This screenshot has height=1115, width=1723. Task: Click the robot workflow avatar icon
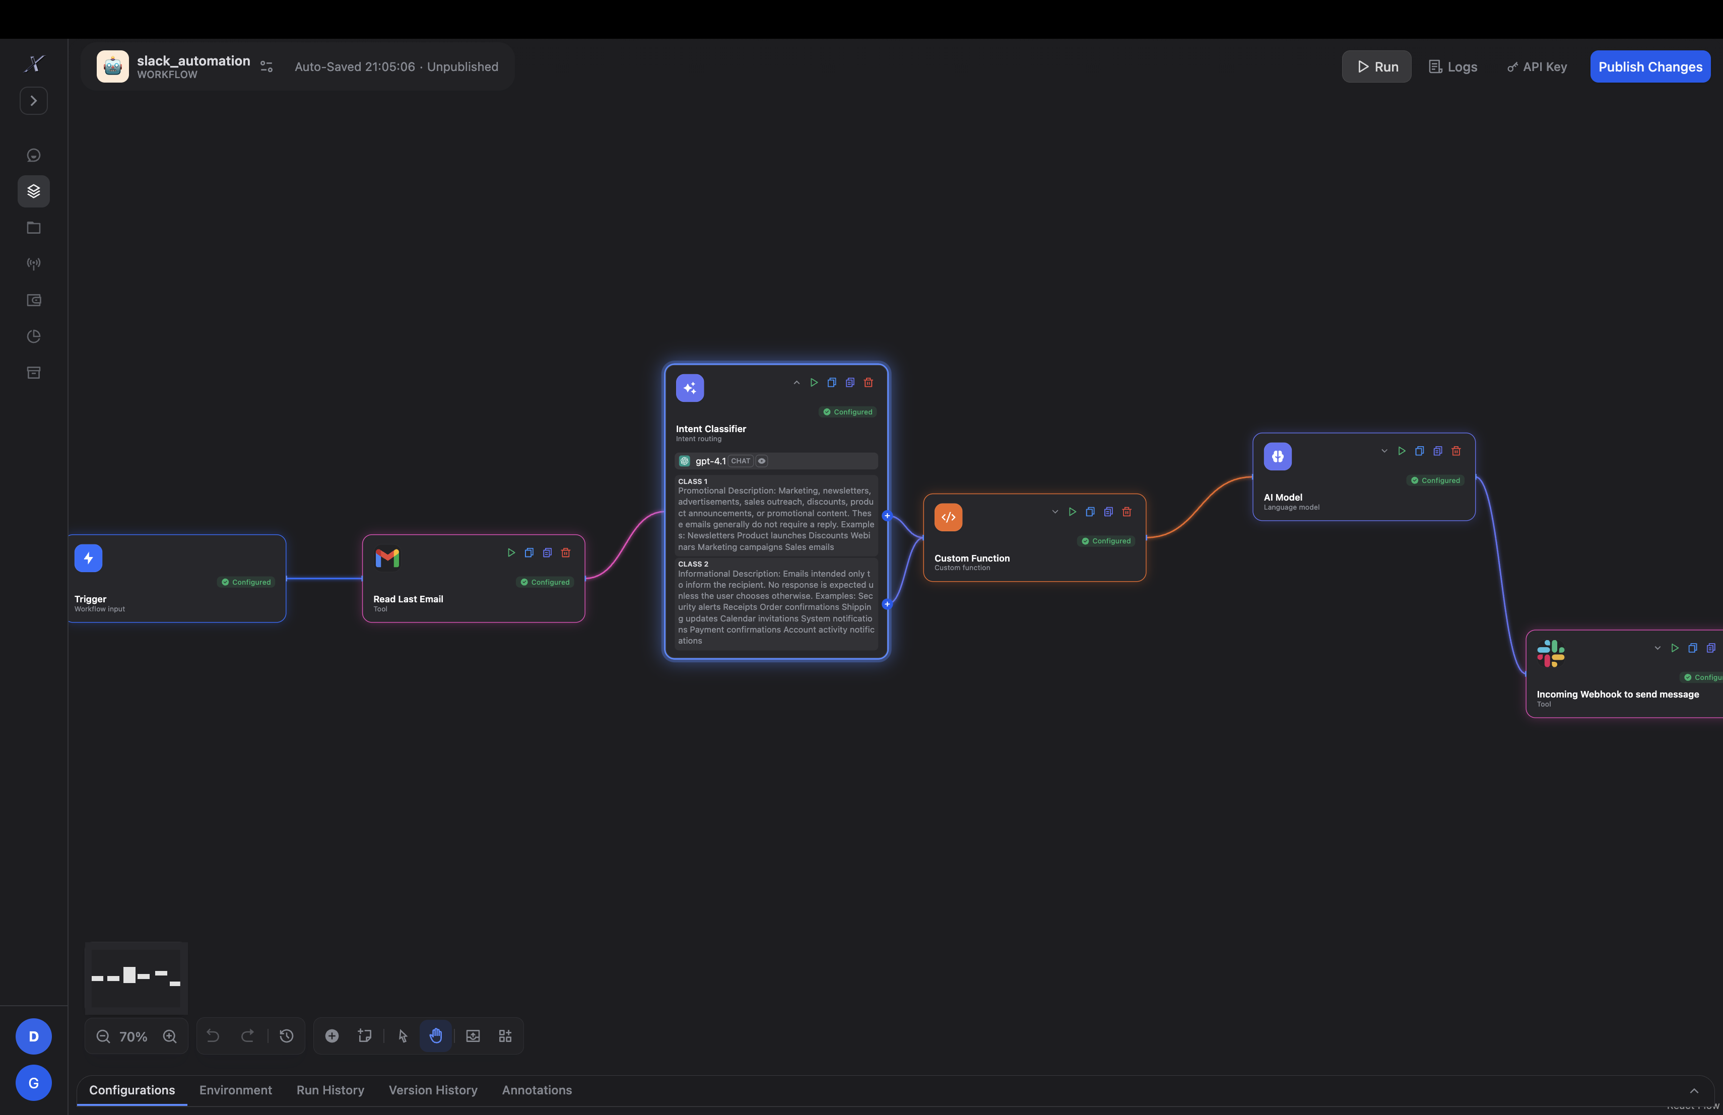coord(112,66)
